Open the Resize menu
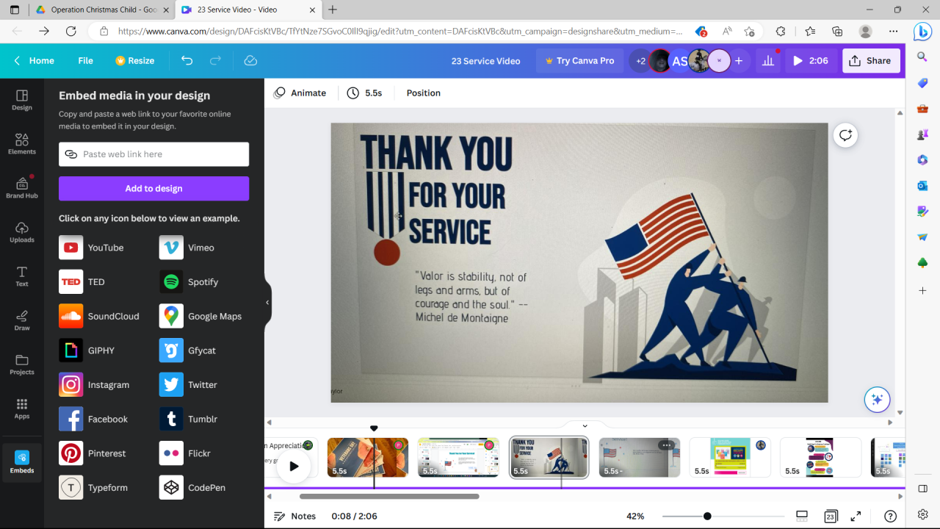The image size is (940, 529). coord(135,61)
